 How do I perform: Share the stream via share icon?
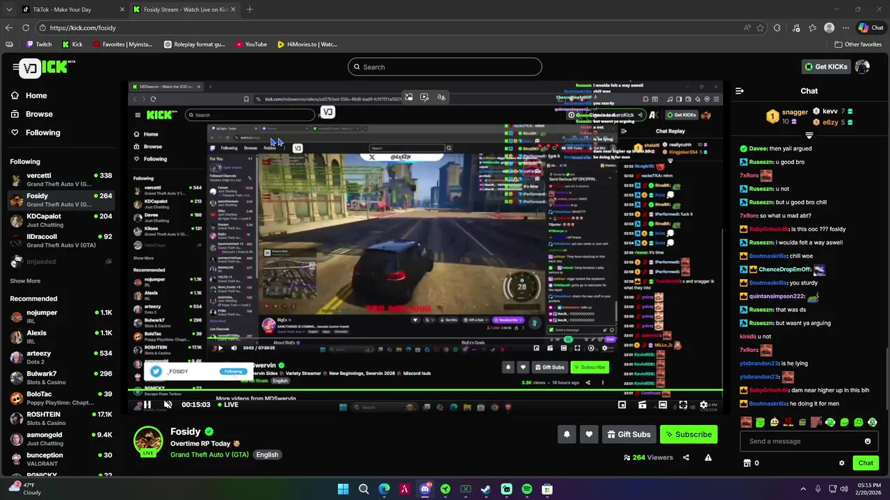(x=686, y=458)
